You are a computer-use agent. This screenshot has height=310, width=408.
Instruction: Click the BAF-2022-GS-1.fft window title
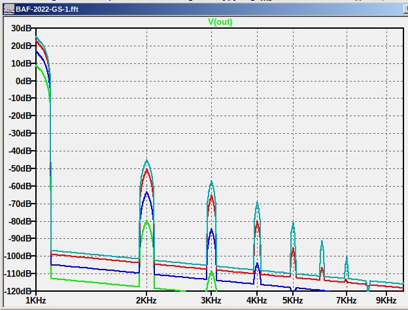pos(47,9)
